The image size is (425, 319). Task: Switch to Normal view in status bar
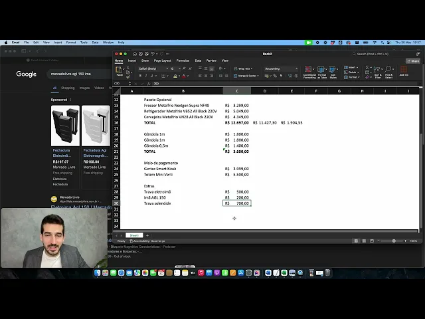pyautogui.click(x=356, y=241)
